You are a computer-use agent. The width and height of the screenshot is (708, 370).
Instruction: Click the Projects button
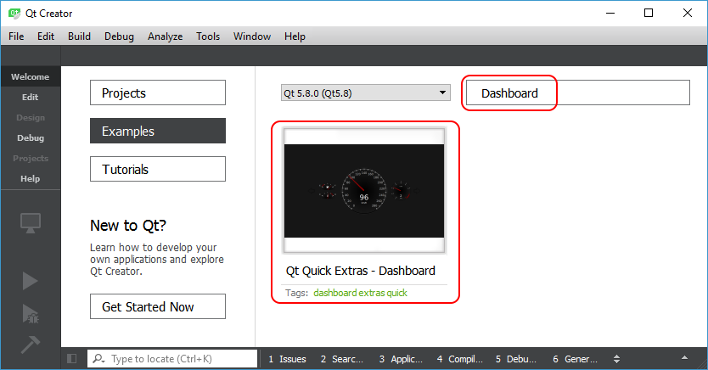(158, 92)
